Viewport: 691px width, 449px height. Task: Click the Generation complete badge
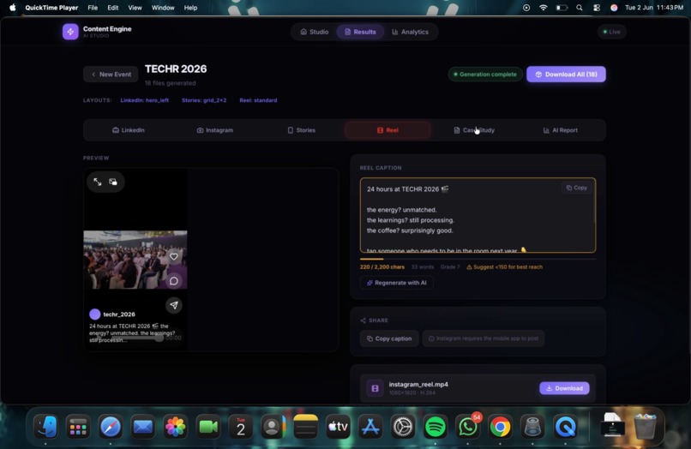485,75
